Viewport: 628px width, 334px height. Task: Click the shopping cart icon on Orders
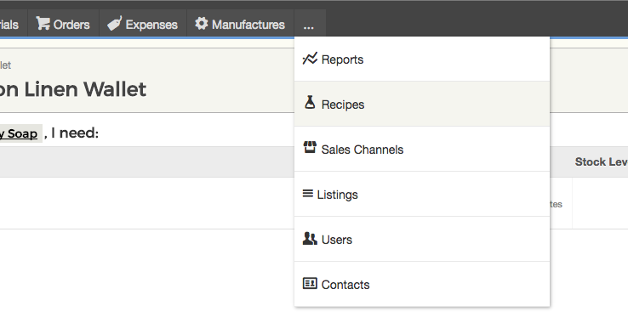coord(43,24)
